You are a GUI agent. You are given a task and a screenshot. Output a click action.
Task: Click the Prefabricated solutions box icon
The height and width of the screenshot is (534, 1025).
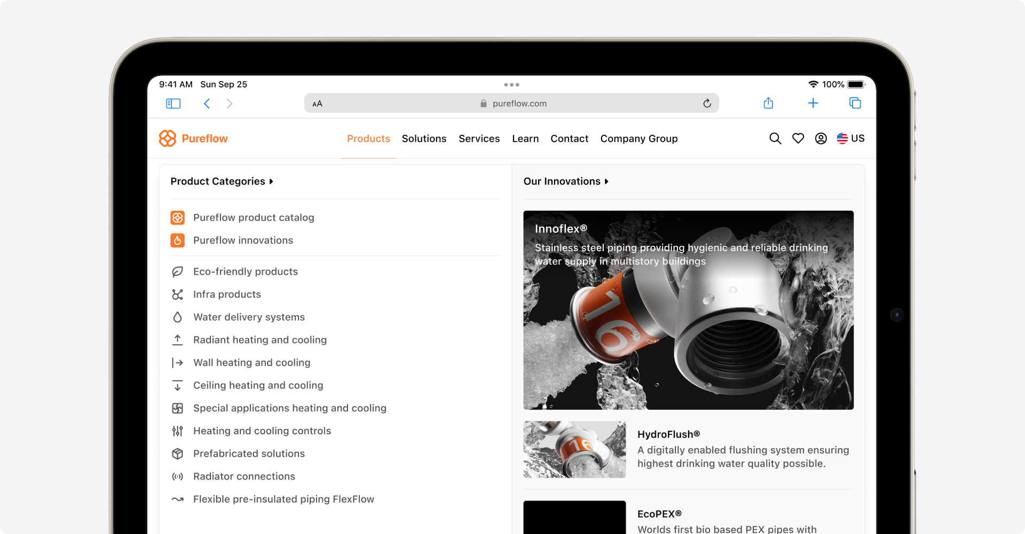tap(178, 453)
